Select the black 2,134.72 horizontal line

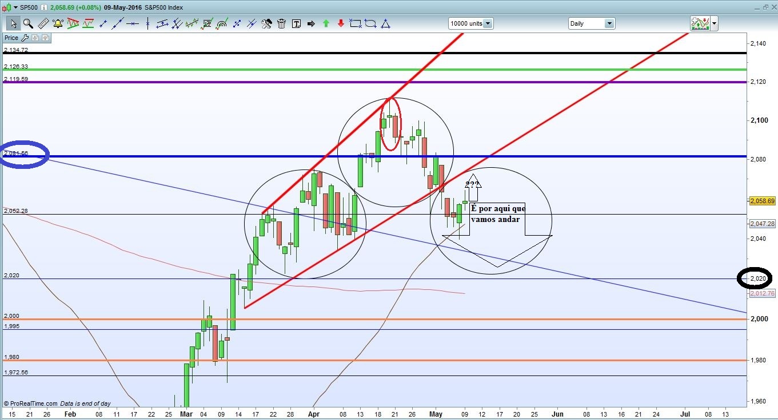pos(374,53)
